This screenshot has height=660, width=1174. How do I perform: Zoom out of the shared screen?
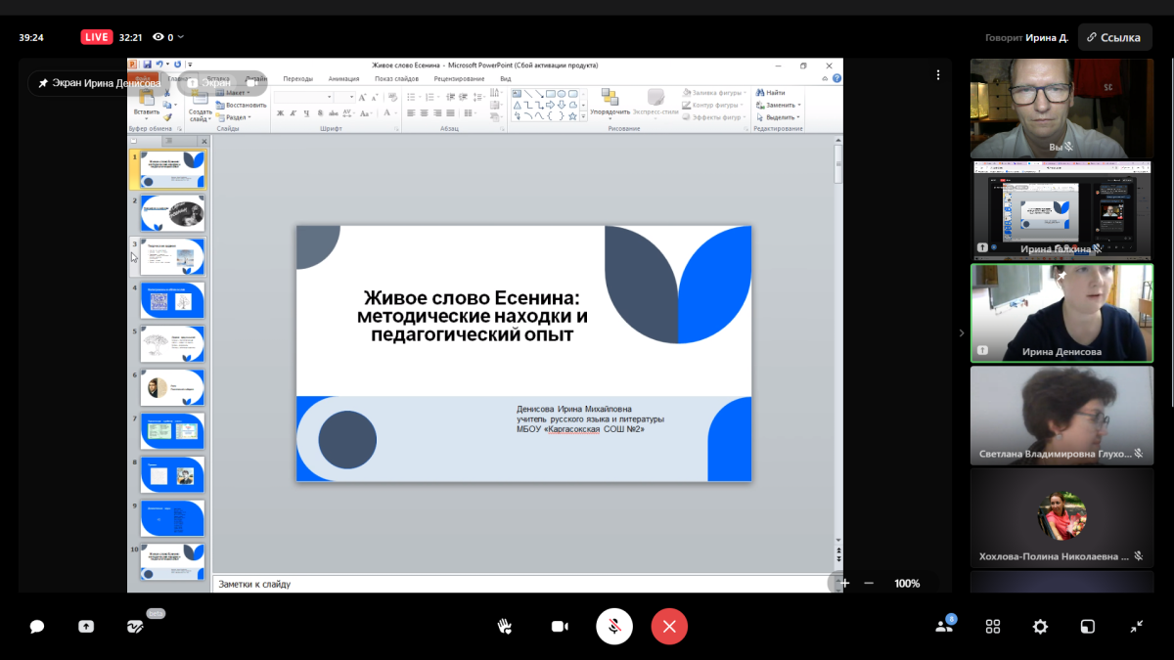[x=869, y=583]
